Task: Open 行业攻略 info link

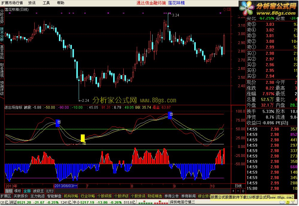Action: tap(88, 196)
